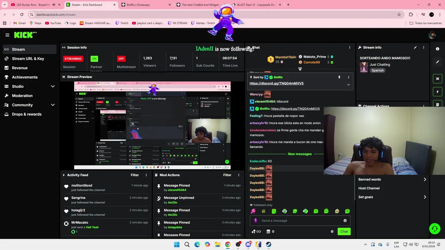Open the pinned message three-dot menu
Viewport: 445px width, 250px height.
point(348,77)
